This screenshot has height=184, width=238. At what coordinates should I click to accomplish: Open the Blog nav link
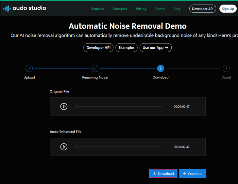[177, 9]
